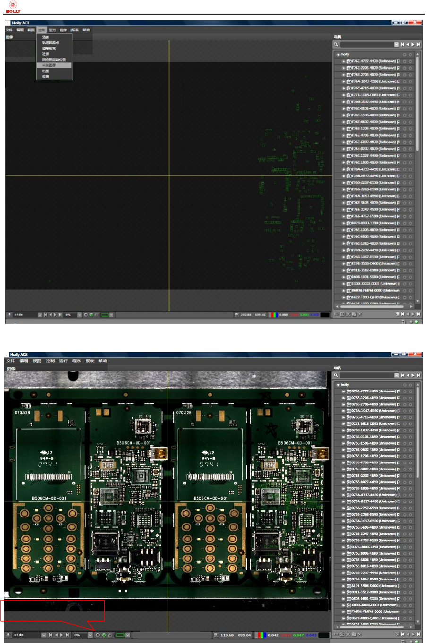
Task: Toggle first circle on holly row in lower window
Action: pos(405,385)
